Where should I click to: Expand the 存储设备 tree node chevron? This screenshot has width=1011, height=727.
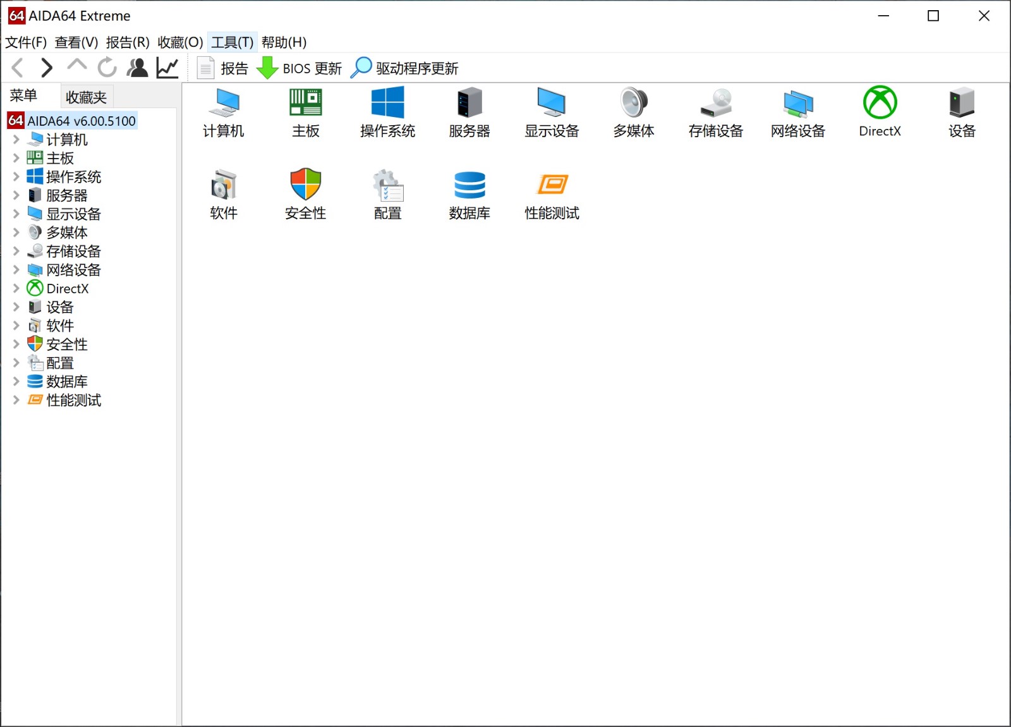point(16,252)
